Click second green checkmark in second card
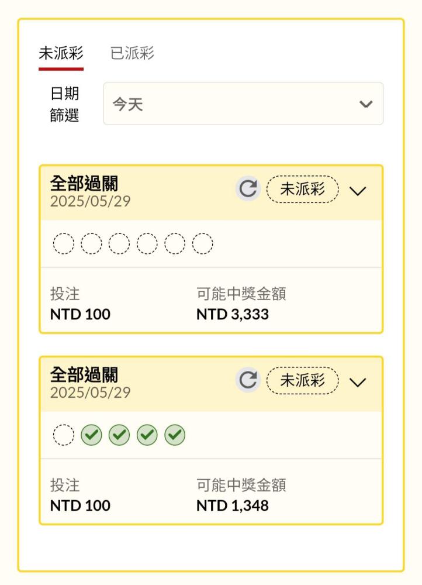422x585 pixels. (x=119, y=435)
